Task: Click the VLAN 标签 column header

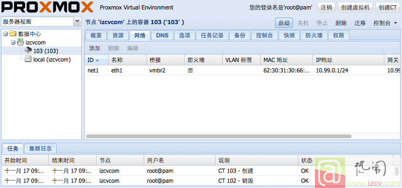Action: pos(241,60)
